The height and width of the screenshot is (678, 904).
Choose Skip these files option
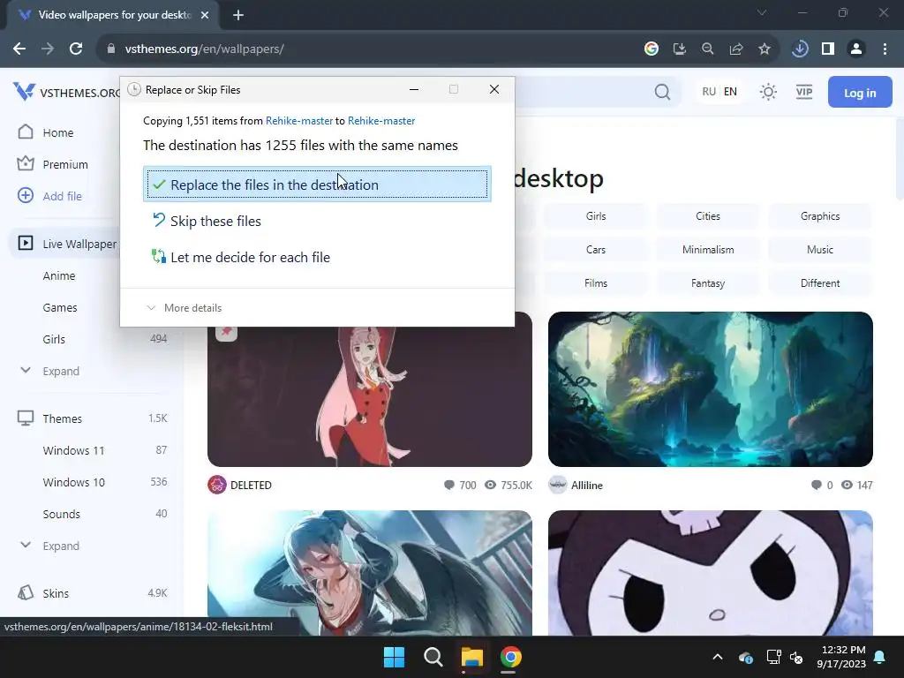pos(215,222)
